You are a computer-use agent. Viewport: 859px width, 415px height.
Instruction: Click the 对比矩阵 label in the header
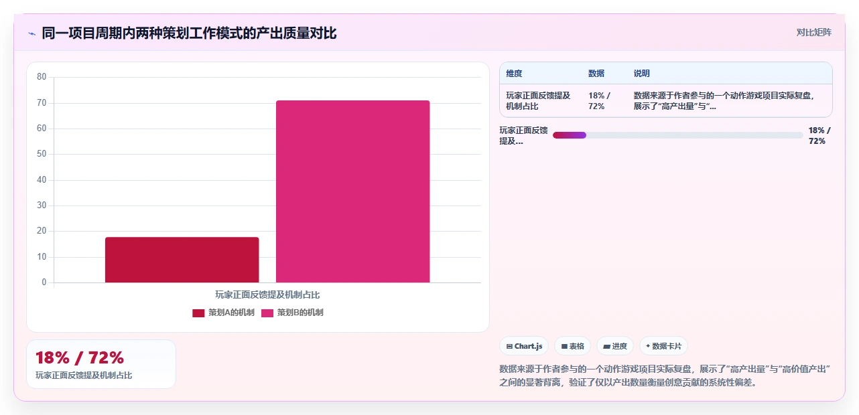[813, 32]
